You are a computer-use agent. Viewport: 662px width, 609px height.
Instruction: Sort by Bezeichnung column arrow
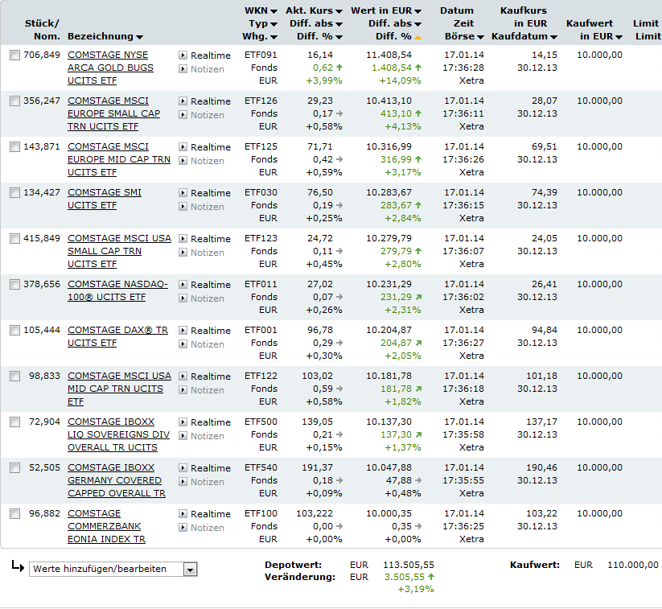pyautogui.click(x=140, y=38)
